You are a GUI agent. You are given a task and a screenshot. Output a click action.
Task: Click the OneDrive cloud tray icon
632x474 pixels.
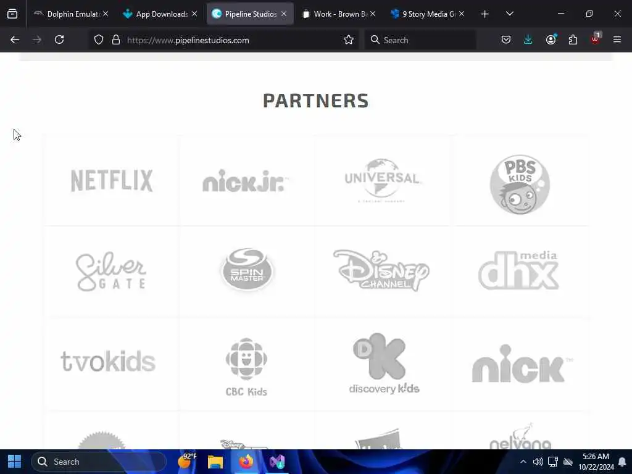point(568,462)
